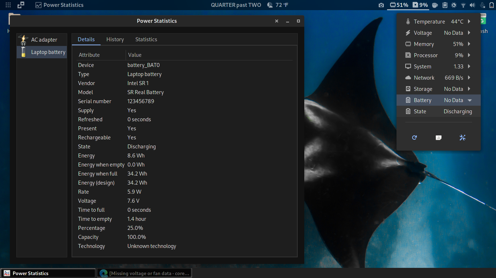Select Laptop battery in the device list
The height and width of the screenshot is (278, 496).
point(42,52)
